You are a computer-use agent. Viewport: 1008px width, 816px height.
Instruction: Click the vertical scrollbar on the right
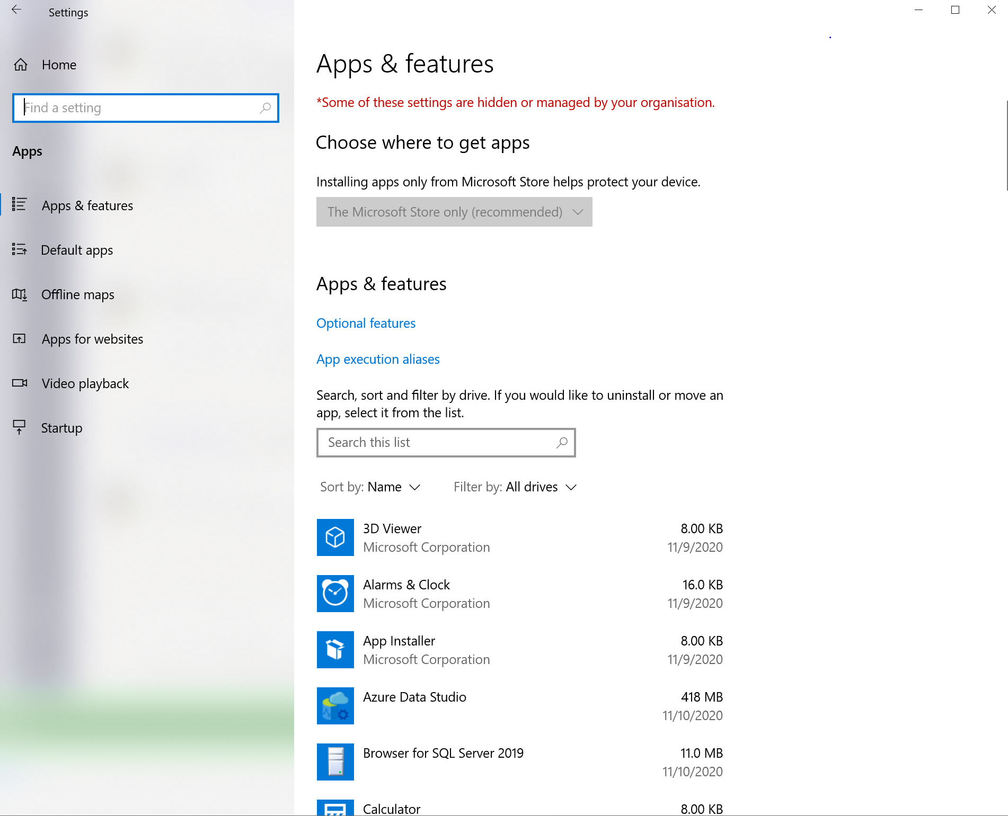coord(1006,145)
